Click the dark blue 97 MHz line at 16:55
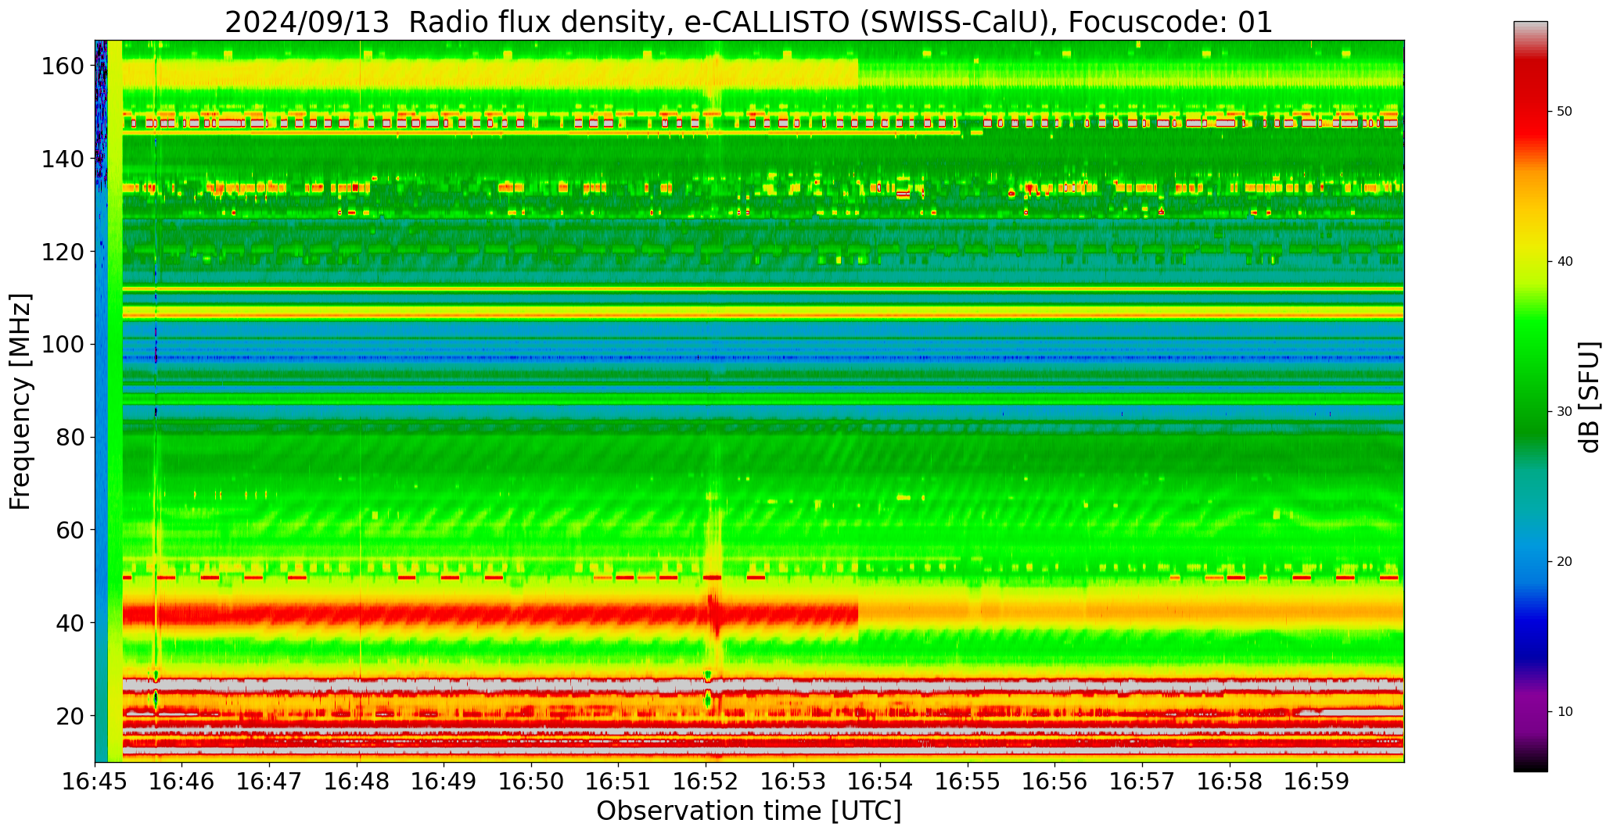 point(968,358)
